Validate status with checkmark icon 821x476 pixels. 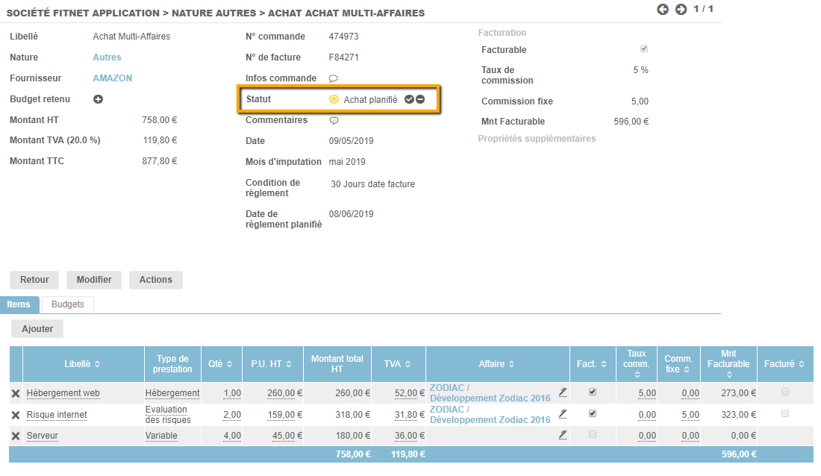pyautogui.click(x=409, y=99)
